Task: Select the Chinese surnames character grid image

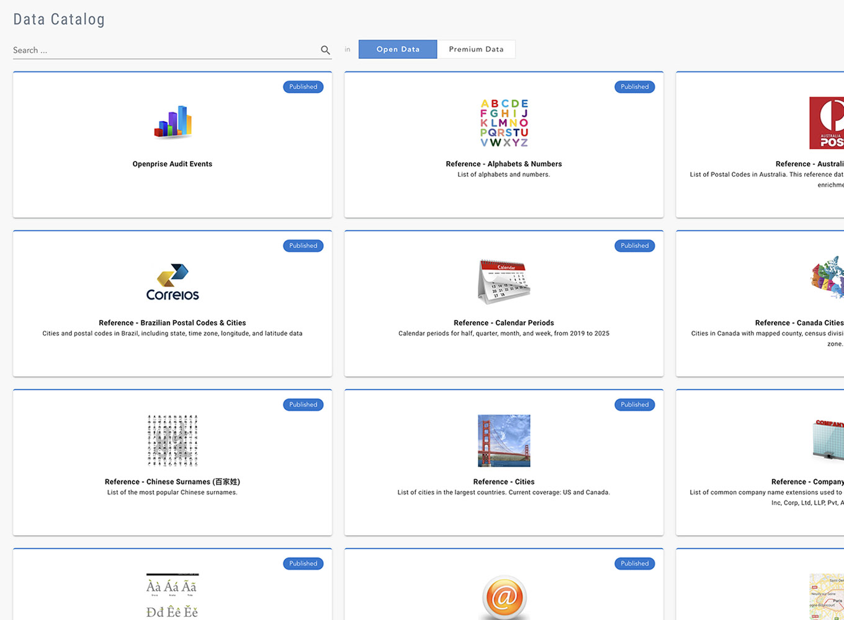Action: click(173, 441)
